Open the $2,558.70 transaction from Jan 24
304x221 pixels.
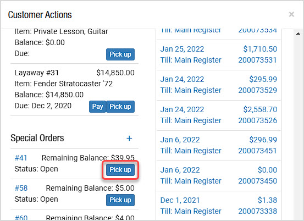click(x=219, y=115)
